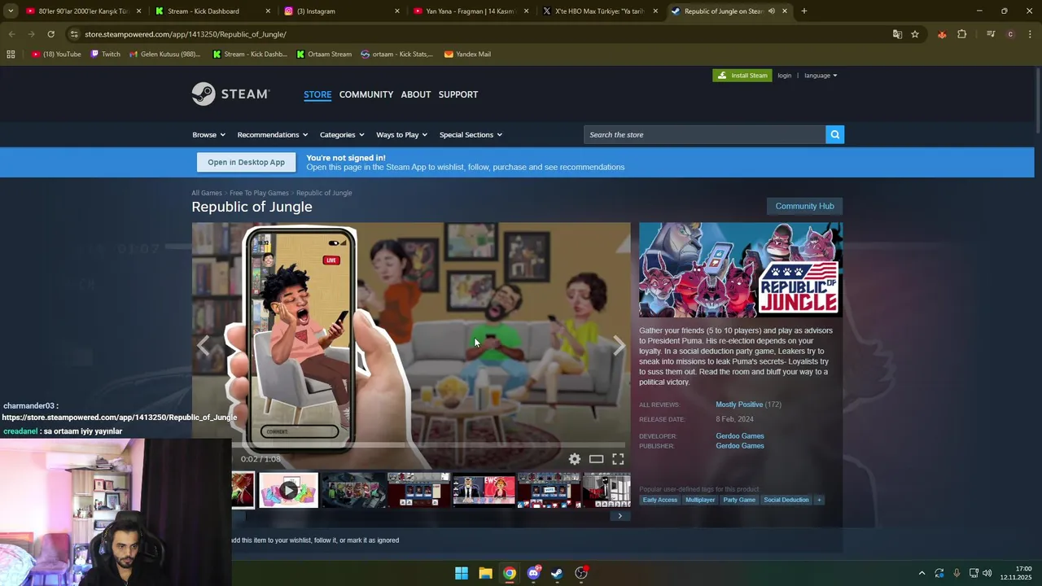Viewport: 1042px width, 586px height.
Task: Click Open in Desktop App button
Action: click(x=246, y=162)
